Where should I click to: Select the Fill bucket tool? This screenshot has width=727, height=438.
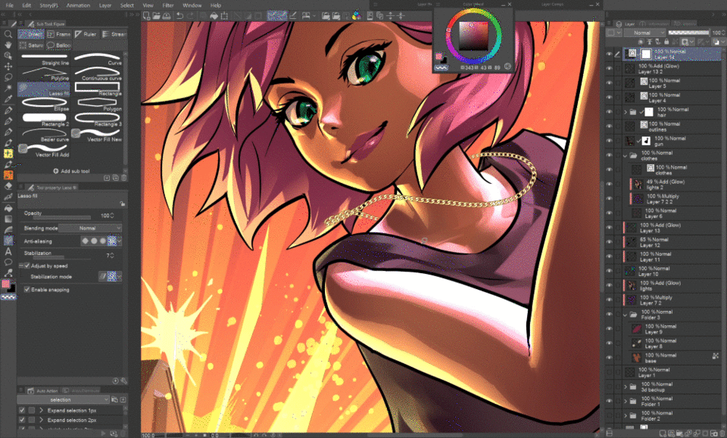pyautogui.click(x=8, y=208)
